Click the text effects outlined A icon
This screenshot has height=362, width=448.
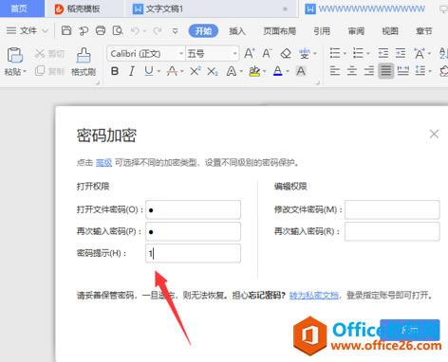(x=232, y=71)
